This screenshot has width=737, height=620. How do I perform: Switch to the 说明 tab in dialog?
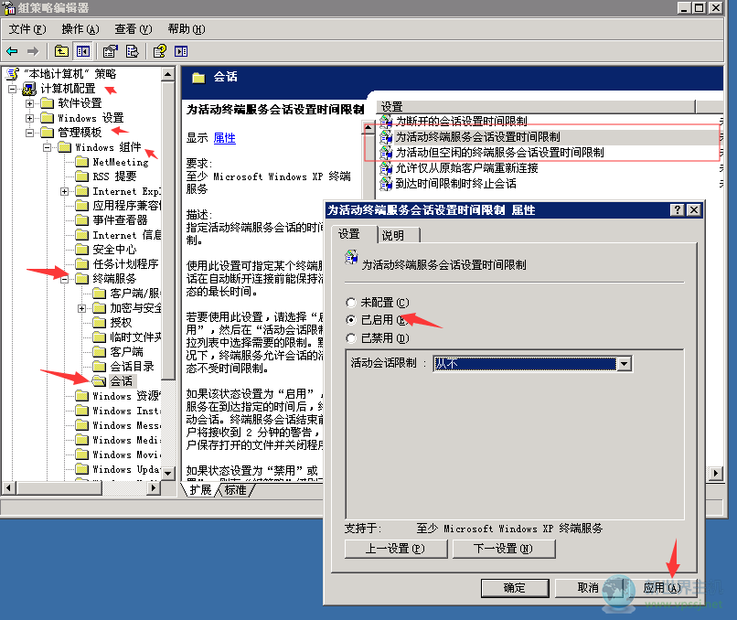point(399,235)
